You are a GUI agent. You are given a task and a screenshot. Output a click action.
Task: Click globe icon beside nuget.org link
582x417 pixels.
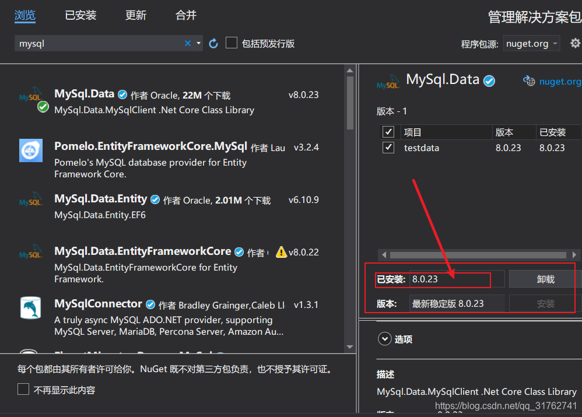[529, 80]
